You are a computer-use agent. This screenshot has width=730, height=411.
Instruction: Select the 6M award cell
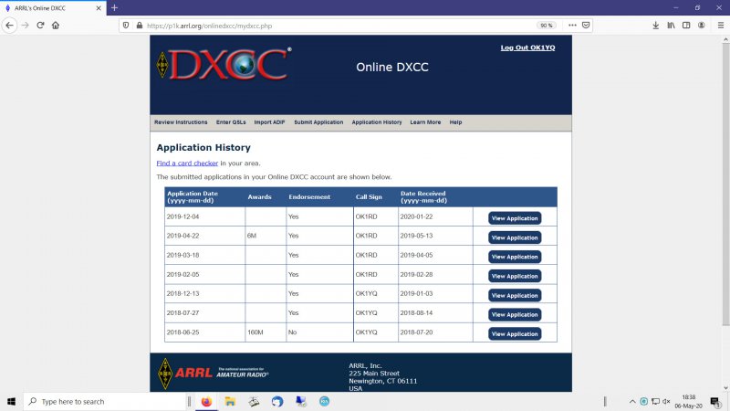pos(266,236)
